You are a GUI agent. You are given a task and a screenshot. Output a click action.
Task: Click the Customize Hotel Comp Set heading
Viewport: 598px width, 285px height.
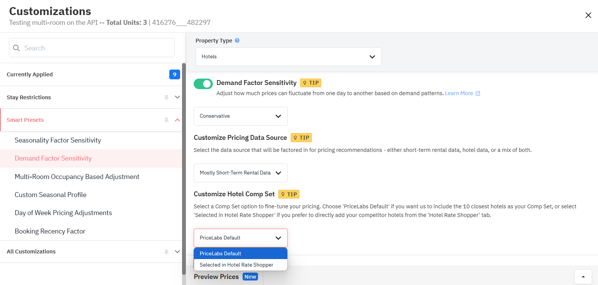tap(234, 194)
